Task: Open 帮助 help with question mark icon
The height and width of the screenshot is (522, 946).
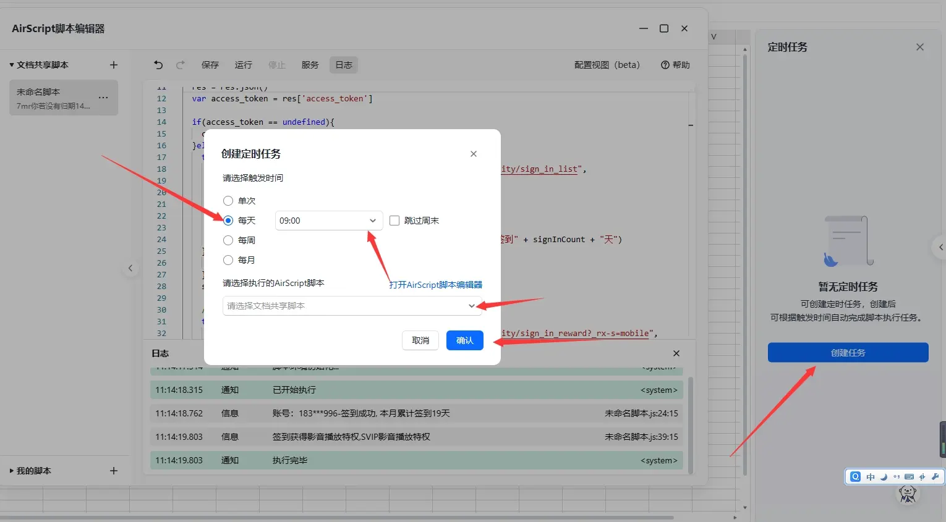Action: point(675,65)
